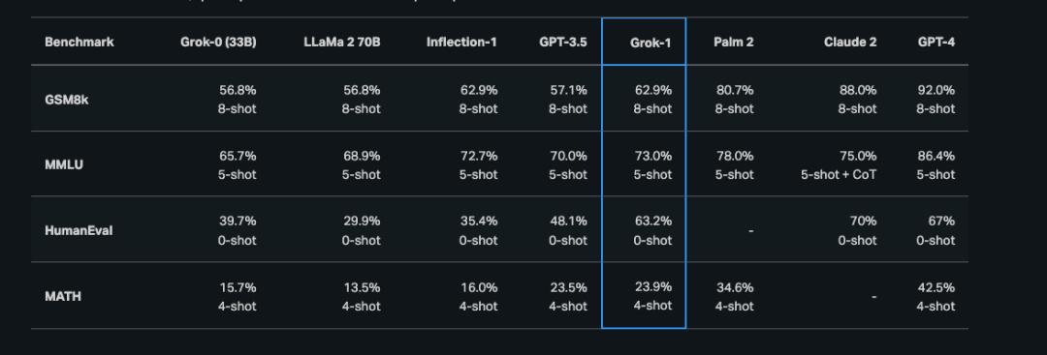1047x355 pixels.
Task: Select the Inflection-1 column header
Action: click(461, 42)
